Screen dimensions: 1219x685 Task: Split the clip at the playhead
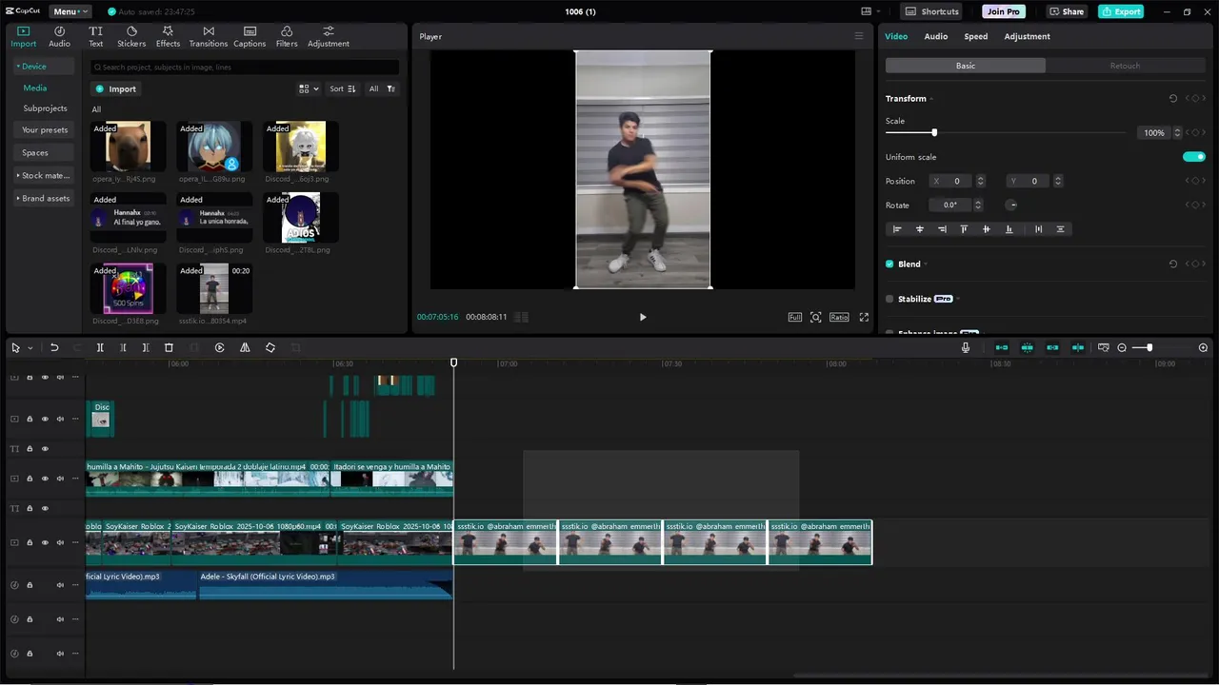pyautogui.click(x=100, y=347)
